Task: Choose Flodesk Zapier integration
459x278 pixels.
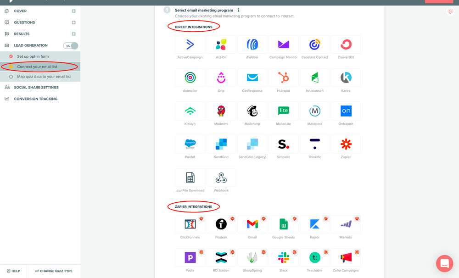Action: click(221, 224)
